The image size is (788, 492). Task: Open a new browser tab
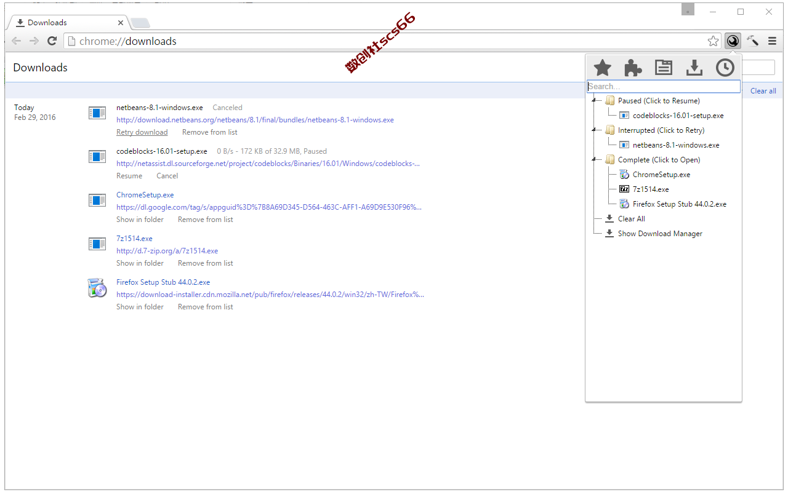click(x=140, y=23)
